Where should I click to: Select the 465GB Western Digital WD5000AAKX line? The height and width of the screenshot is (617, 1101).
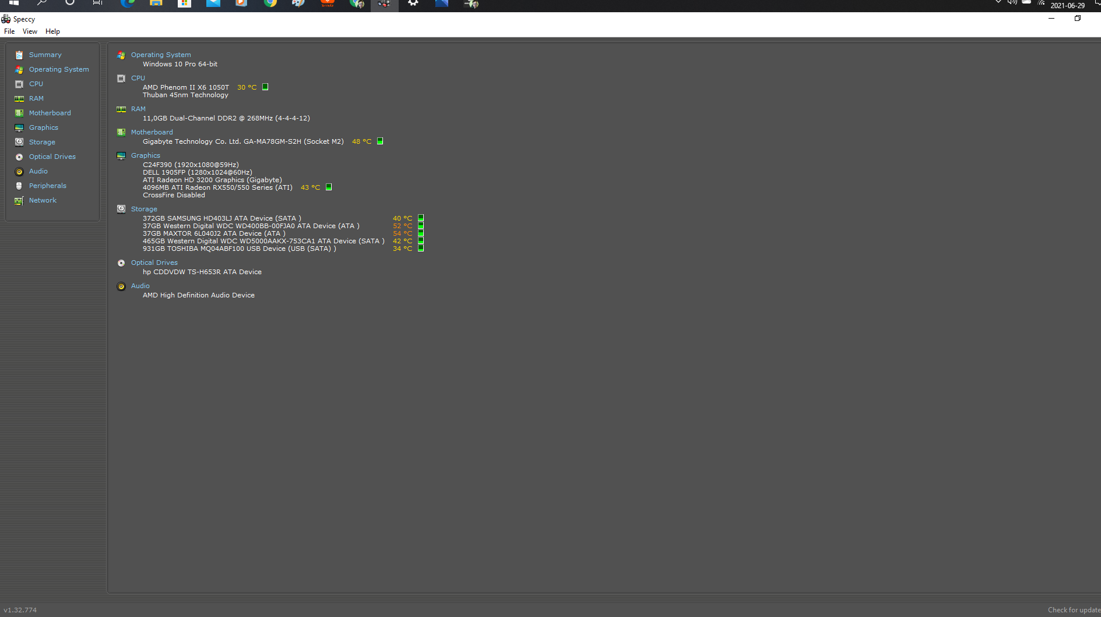coord(263,241)
